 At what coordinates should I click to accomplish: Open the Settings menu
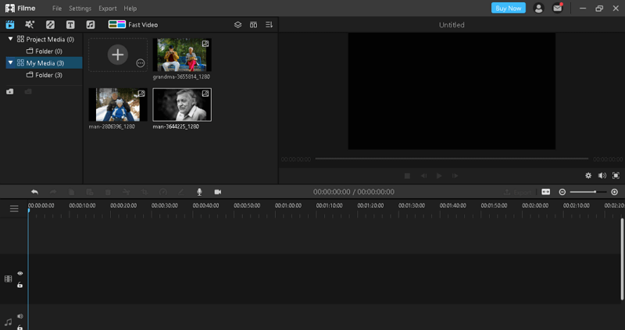[x=80, y=8]
